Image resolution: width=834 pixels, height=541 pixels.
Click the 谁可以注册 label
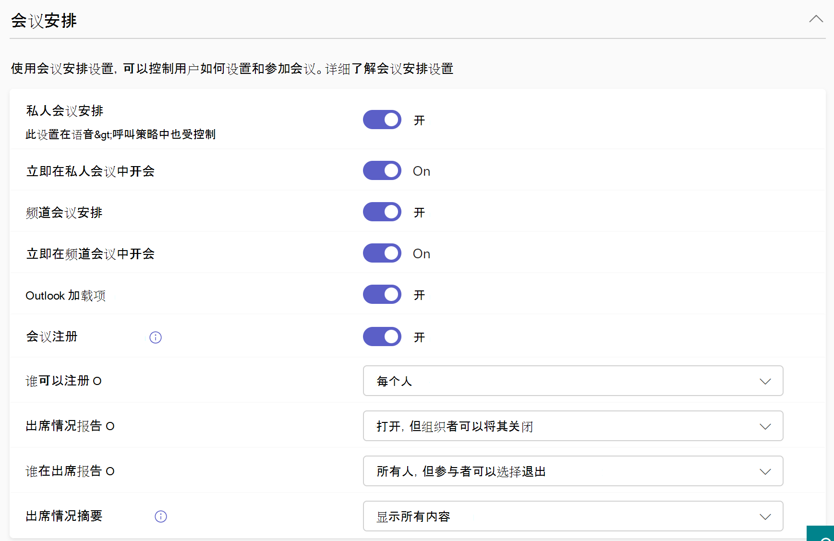[x=58, y=381]
